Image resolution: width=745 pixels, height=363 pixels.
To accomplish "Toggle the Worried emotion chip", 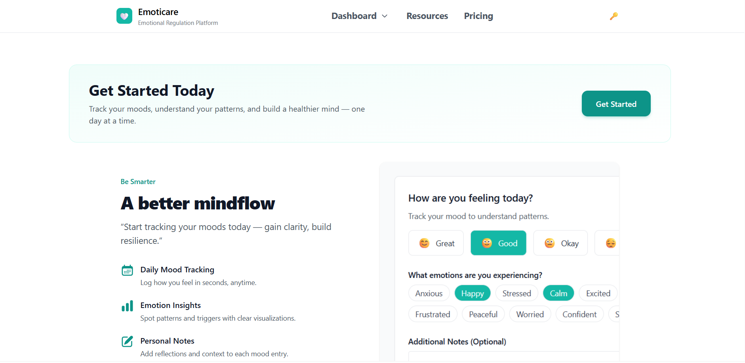I will click(530, 314).
